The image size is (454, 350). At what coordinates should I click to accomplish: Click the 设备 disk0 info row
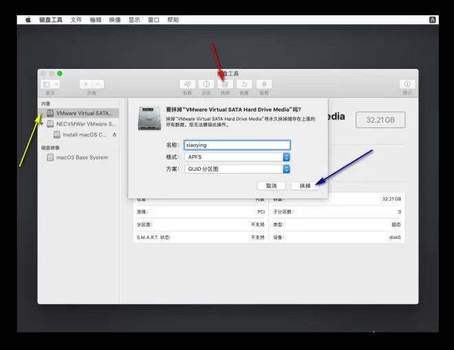pos(337,237)
